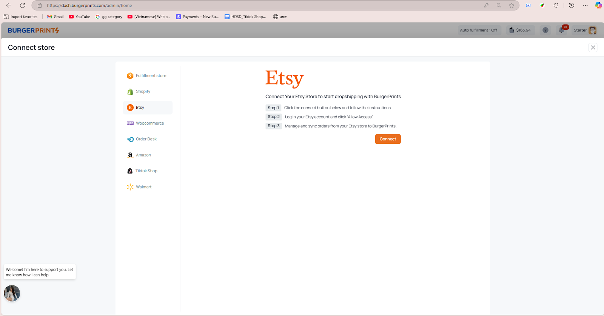Open the YouTube bookmark

(x=80, y=17)
